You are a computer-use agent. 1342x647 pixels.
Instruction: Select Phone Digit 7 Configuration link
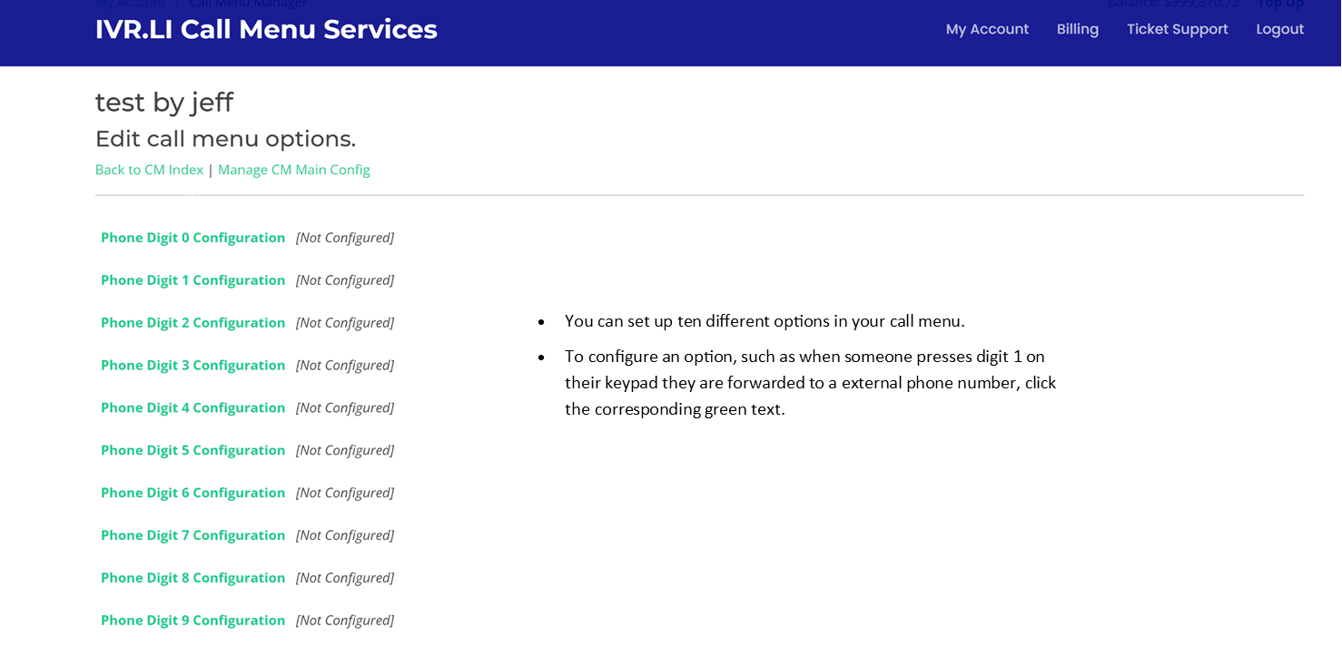(192, 535)
